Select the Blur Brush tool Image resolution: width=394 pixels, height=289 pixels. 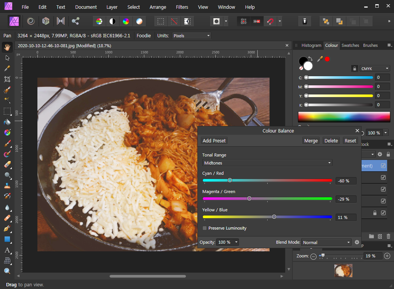pos(7,207)
